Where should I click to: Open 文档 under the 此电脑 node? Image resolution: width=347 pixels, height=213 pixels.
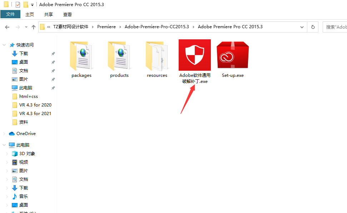click(24, 179)
